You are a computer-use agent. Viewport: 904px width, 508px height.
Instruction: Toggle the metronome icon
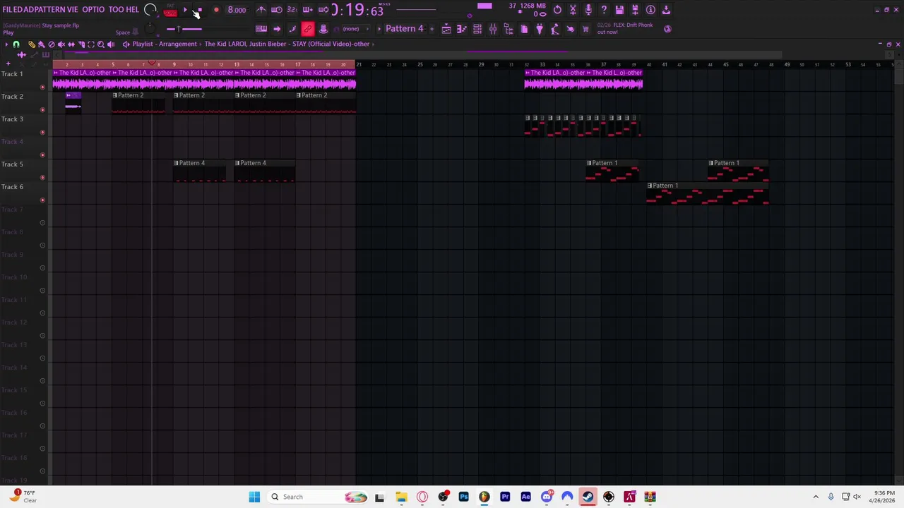[261, 10]
